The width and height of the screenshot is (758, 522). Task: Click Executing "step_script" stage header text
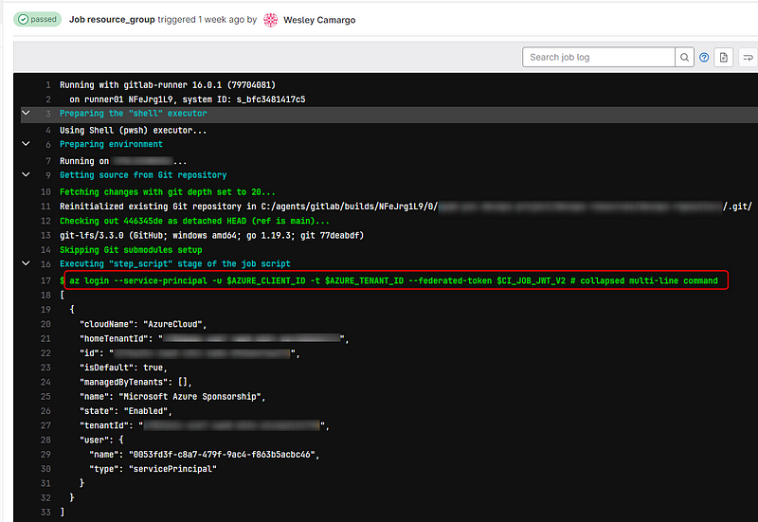[175, 264]
